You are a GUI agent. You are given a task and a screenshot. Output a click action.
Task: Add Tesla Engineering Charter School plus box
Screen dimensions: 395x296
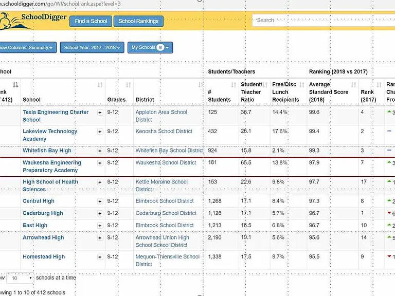point(100,113)
